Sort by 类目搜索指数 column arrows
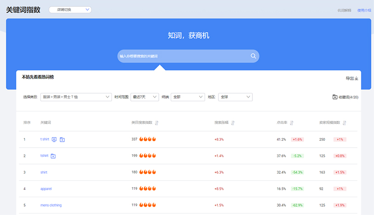374x215 pixels. pyautogui.click(x=156, y=123)
